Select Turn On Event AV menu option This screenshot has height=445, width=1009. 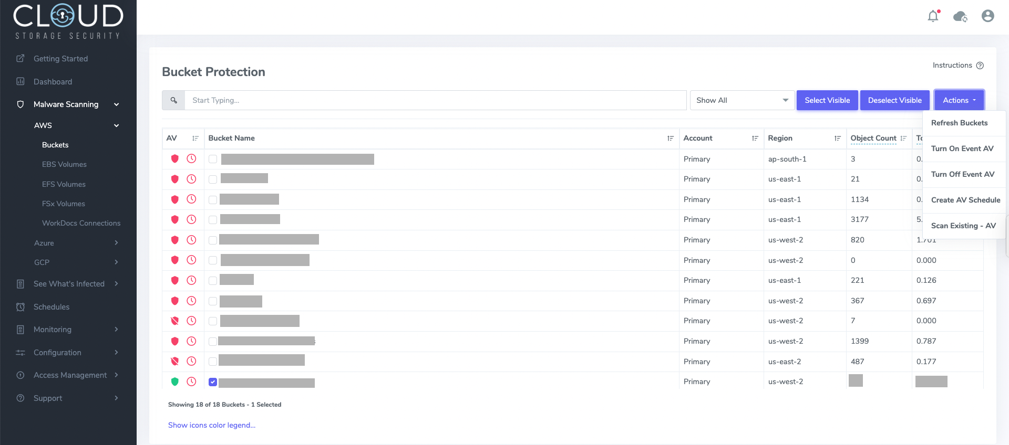click(962, 149)
